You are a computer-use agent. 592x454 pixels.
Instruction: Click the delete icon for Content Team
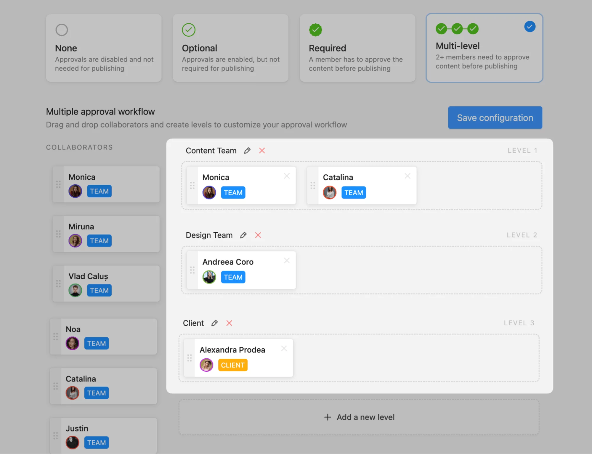pos(261,150)
